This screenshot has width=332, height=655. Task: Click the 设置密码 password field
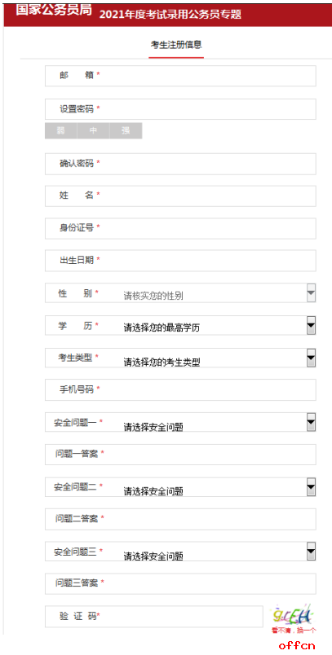[x=180, y=109]
